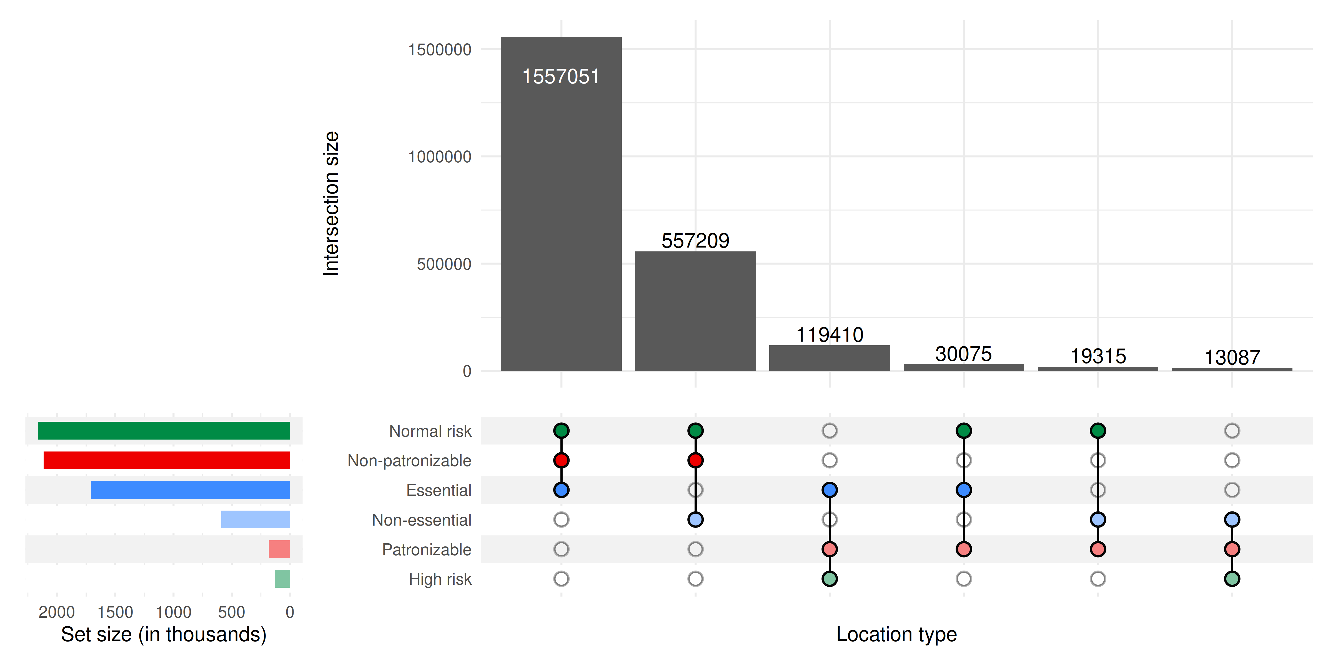Click the red Non-patronizable dot in the 1557051 column
The height and width of the screenshot is (666, 1333).
pyautogui.click(x=561, y=460)
